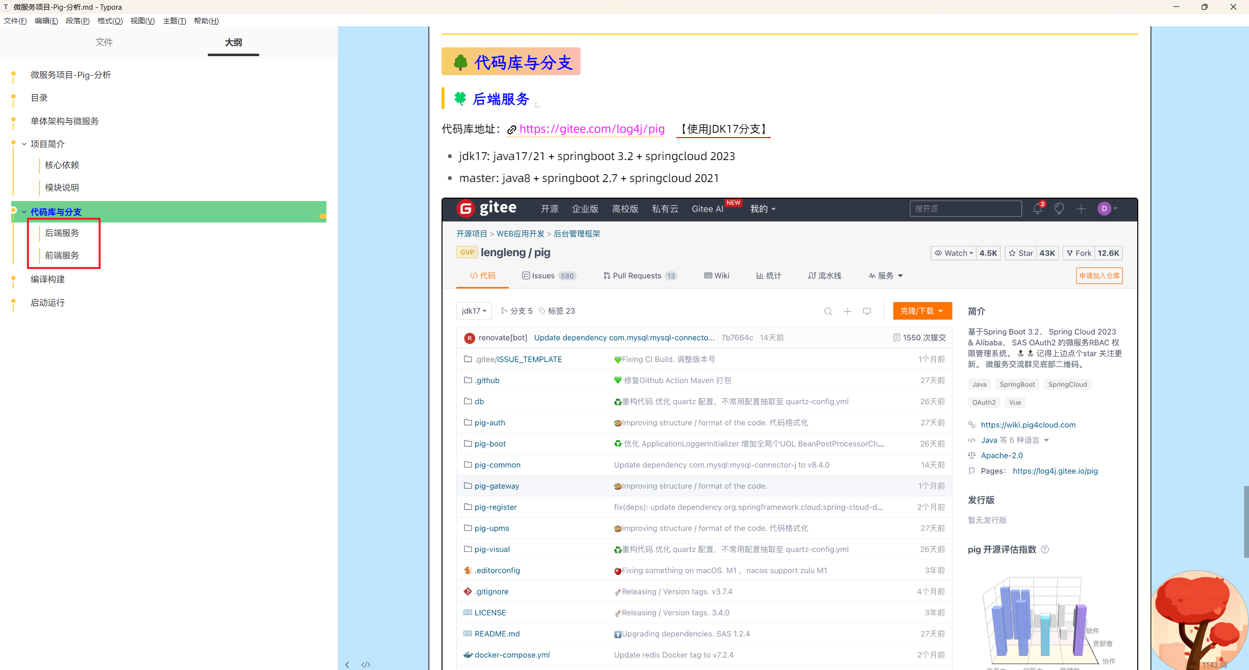This screenshot has width=1249, height=670.
Task: Click the magnifier icon in the Gitee repo toolbar
Action: (x=828, y=311)
